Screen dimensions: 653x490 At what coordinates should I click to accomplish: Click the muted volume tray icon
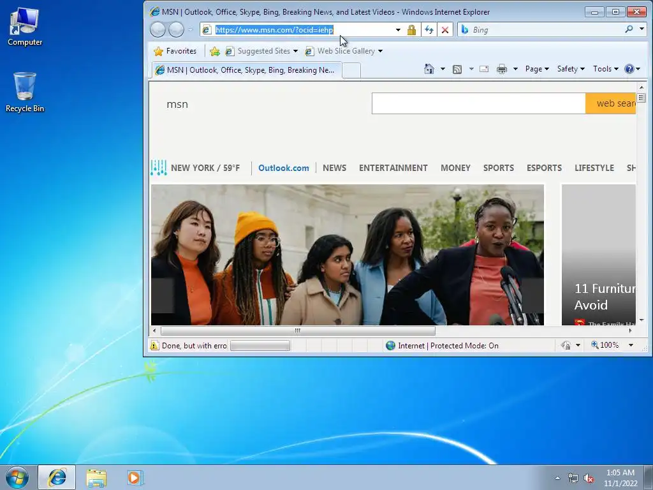pyautogui.click(x=589, y=479)
